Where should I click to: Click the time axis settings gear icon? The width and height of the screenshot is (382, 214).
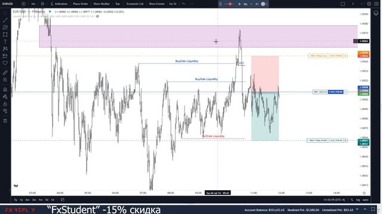click(364, 193)
